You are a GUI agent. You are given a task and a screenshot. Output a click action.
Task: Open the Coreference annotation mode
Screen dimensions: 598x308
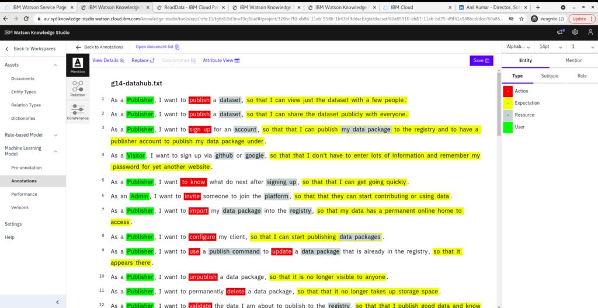[x=78, y=111]
